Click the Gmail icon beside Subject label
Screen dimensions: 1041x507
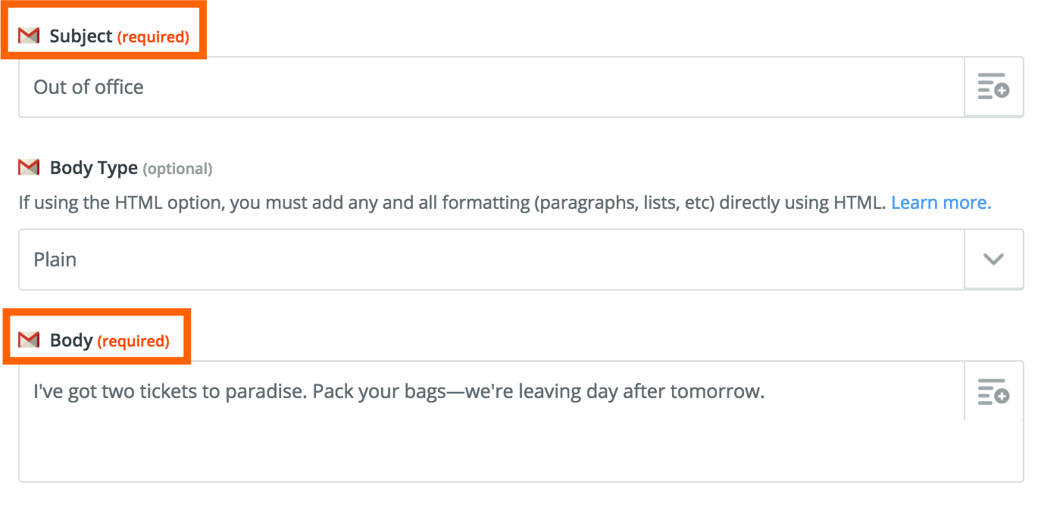point(29,36)
